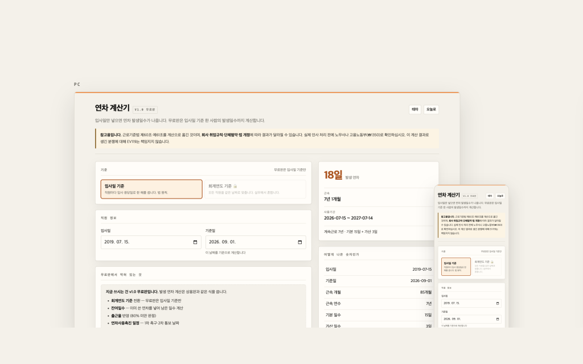Click 7년 1개월 tenure value
The image size is (583, 364).
pyautogui.click(x=332, y=199)
